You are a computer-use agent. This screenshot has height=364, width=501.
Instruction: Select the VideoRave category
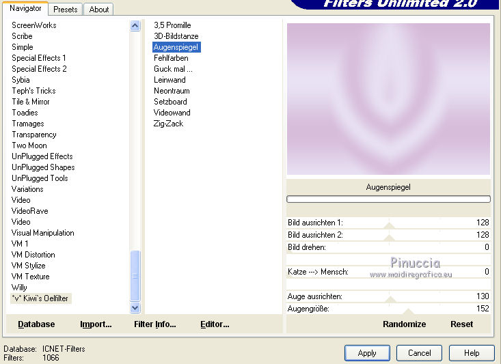(x=29, y=211)
